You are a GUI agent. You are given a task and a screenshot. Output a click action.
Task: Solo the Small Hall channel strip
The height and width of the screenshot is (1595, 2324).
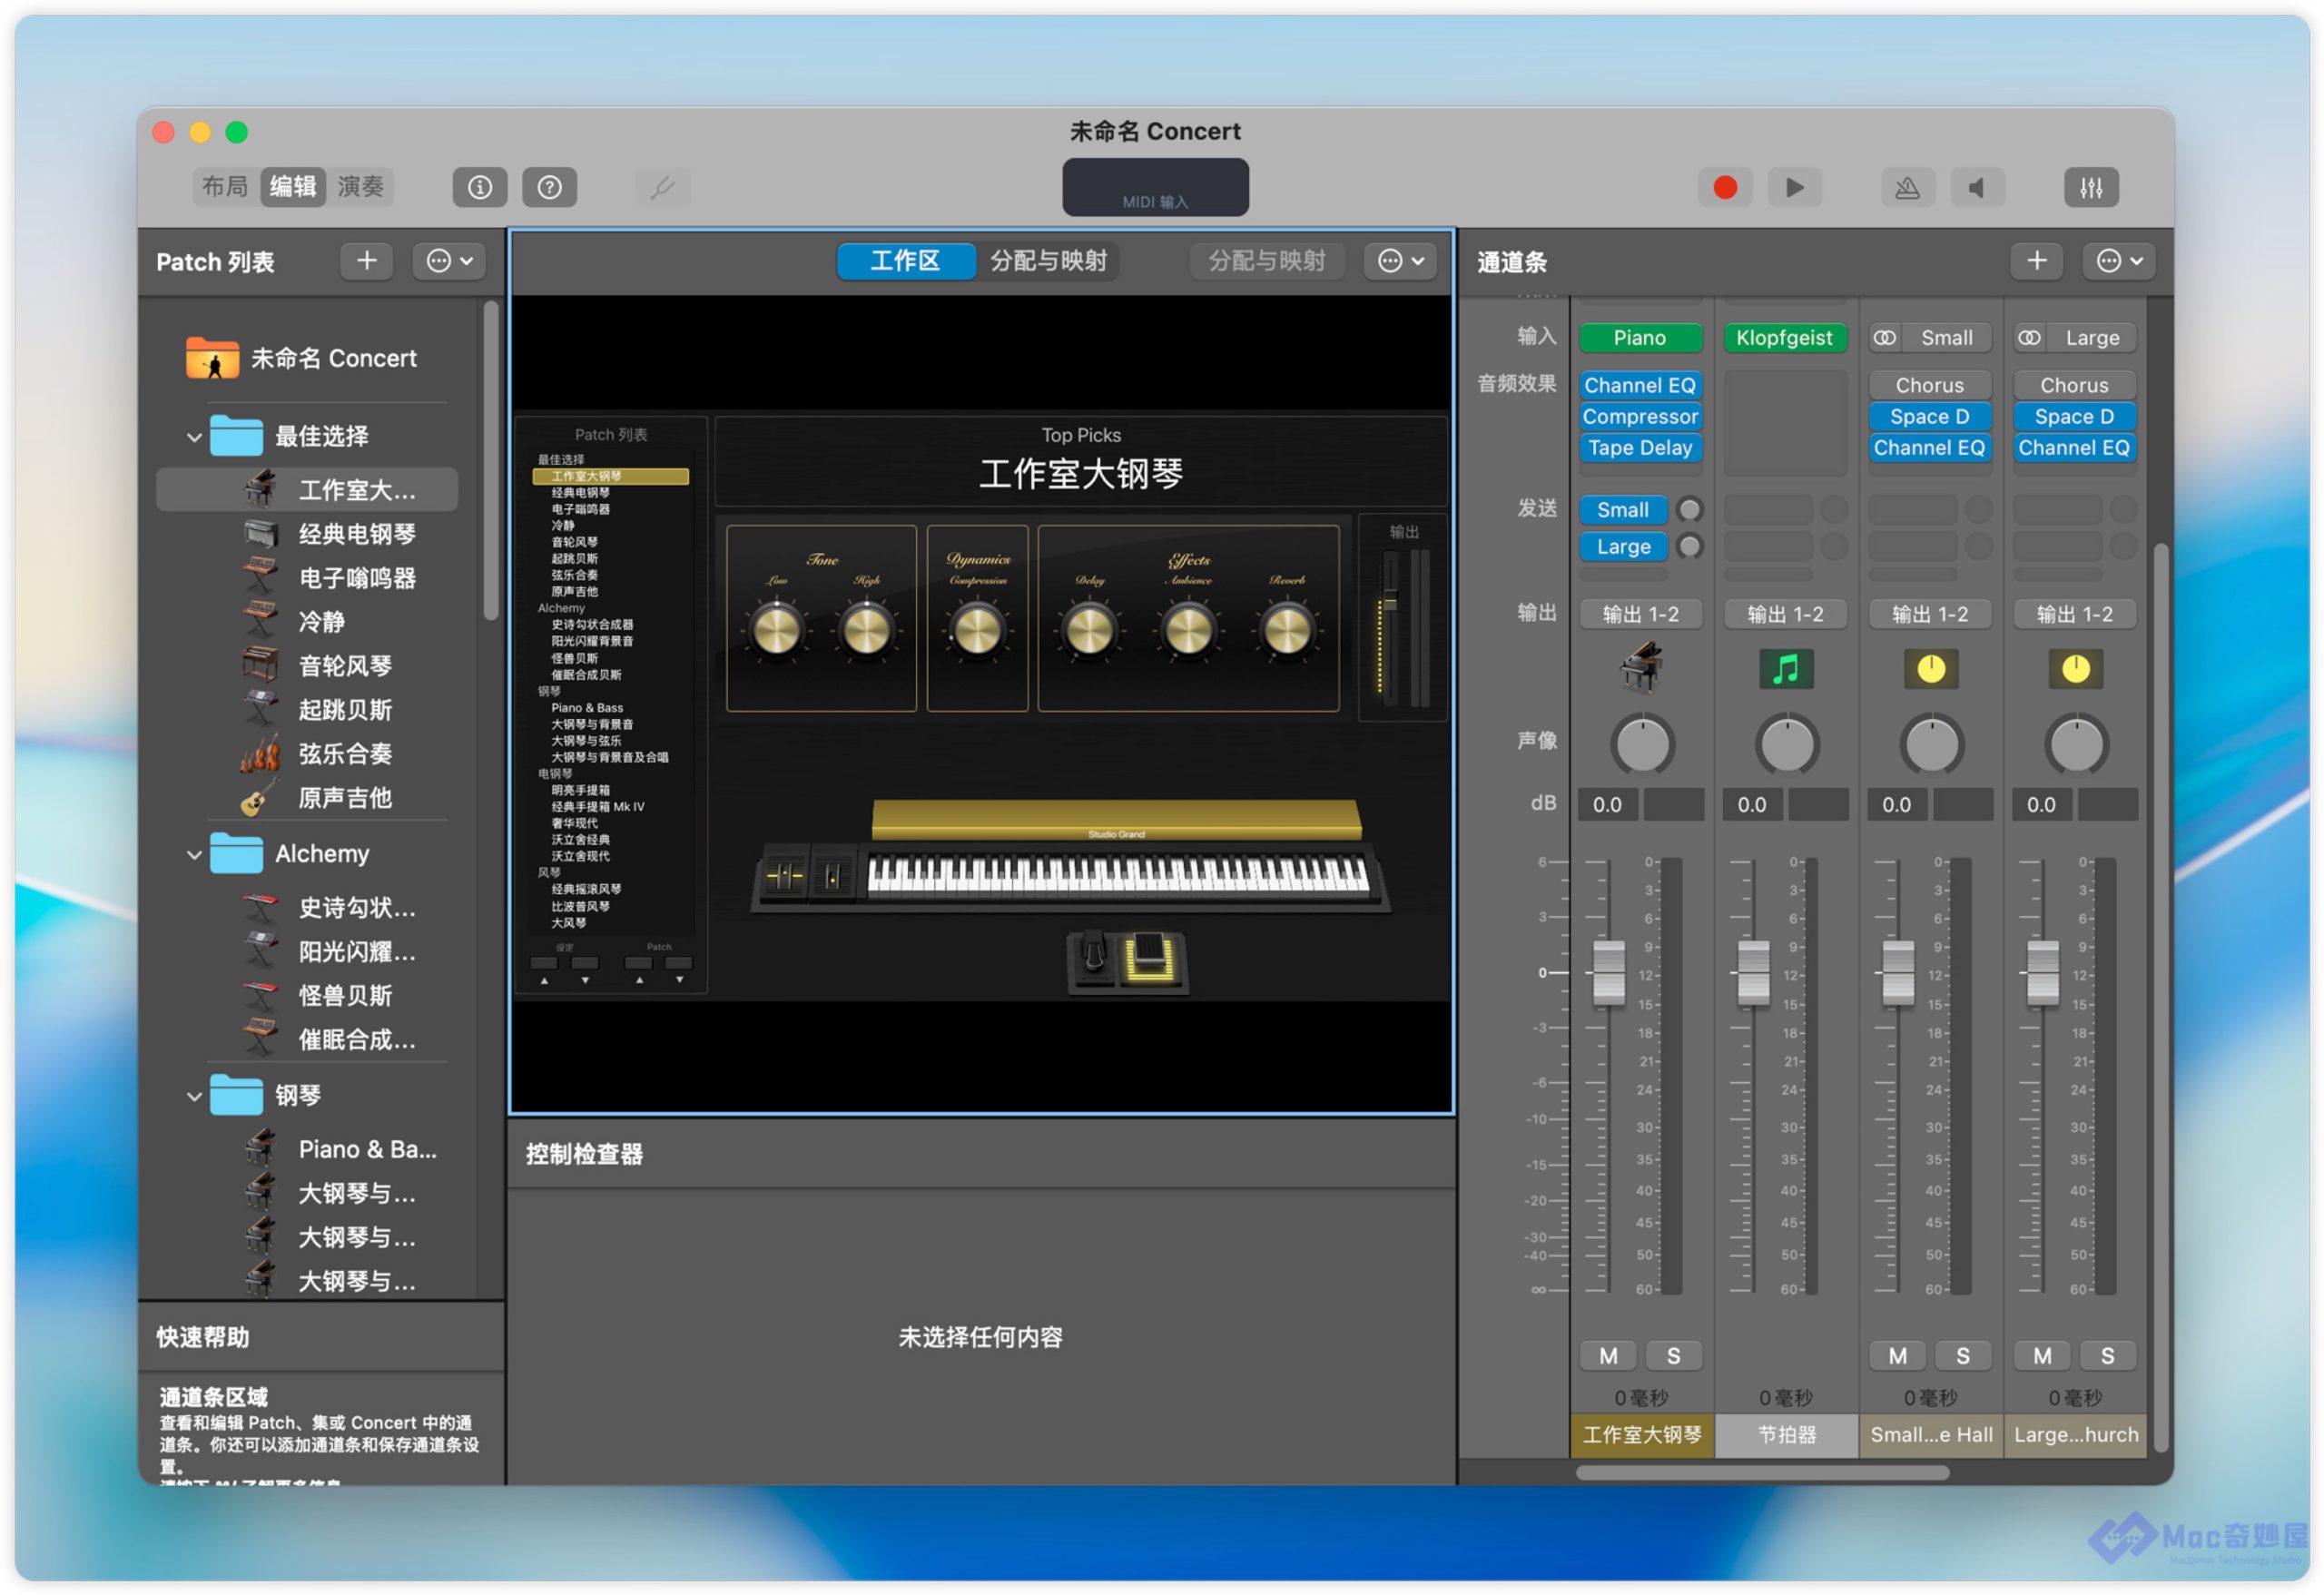[1962, 1356]
